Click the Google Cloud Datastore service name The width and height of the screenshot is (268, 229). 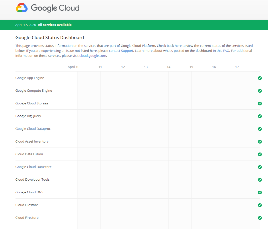(33, 167)
